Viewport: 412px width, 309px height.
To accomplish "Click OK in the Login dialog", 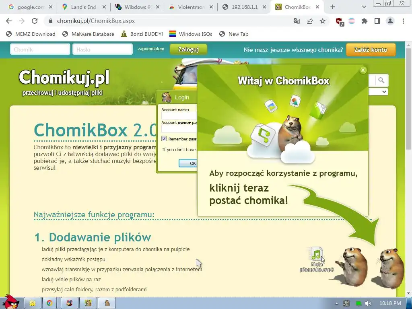I will point(187,163).
